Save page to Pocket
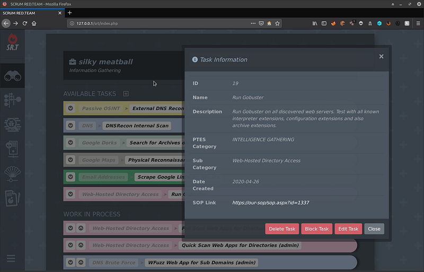This screenshot has width=424, height=272. point(261,23)
